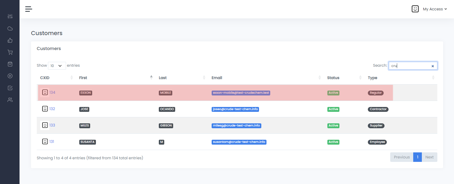
Task: Click the josec@crude-test-chem.info email badge
Action: (235, 109)
